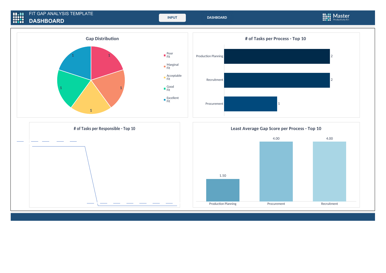Viewport: 386px width, 273px height.
Task: Click the INPUT navigation button
Action: pos(172,18)
